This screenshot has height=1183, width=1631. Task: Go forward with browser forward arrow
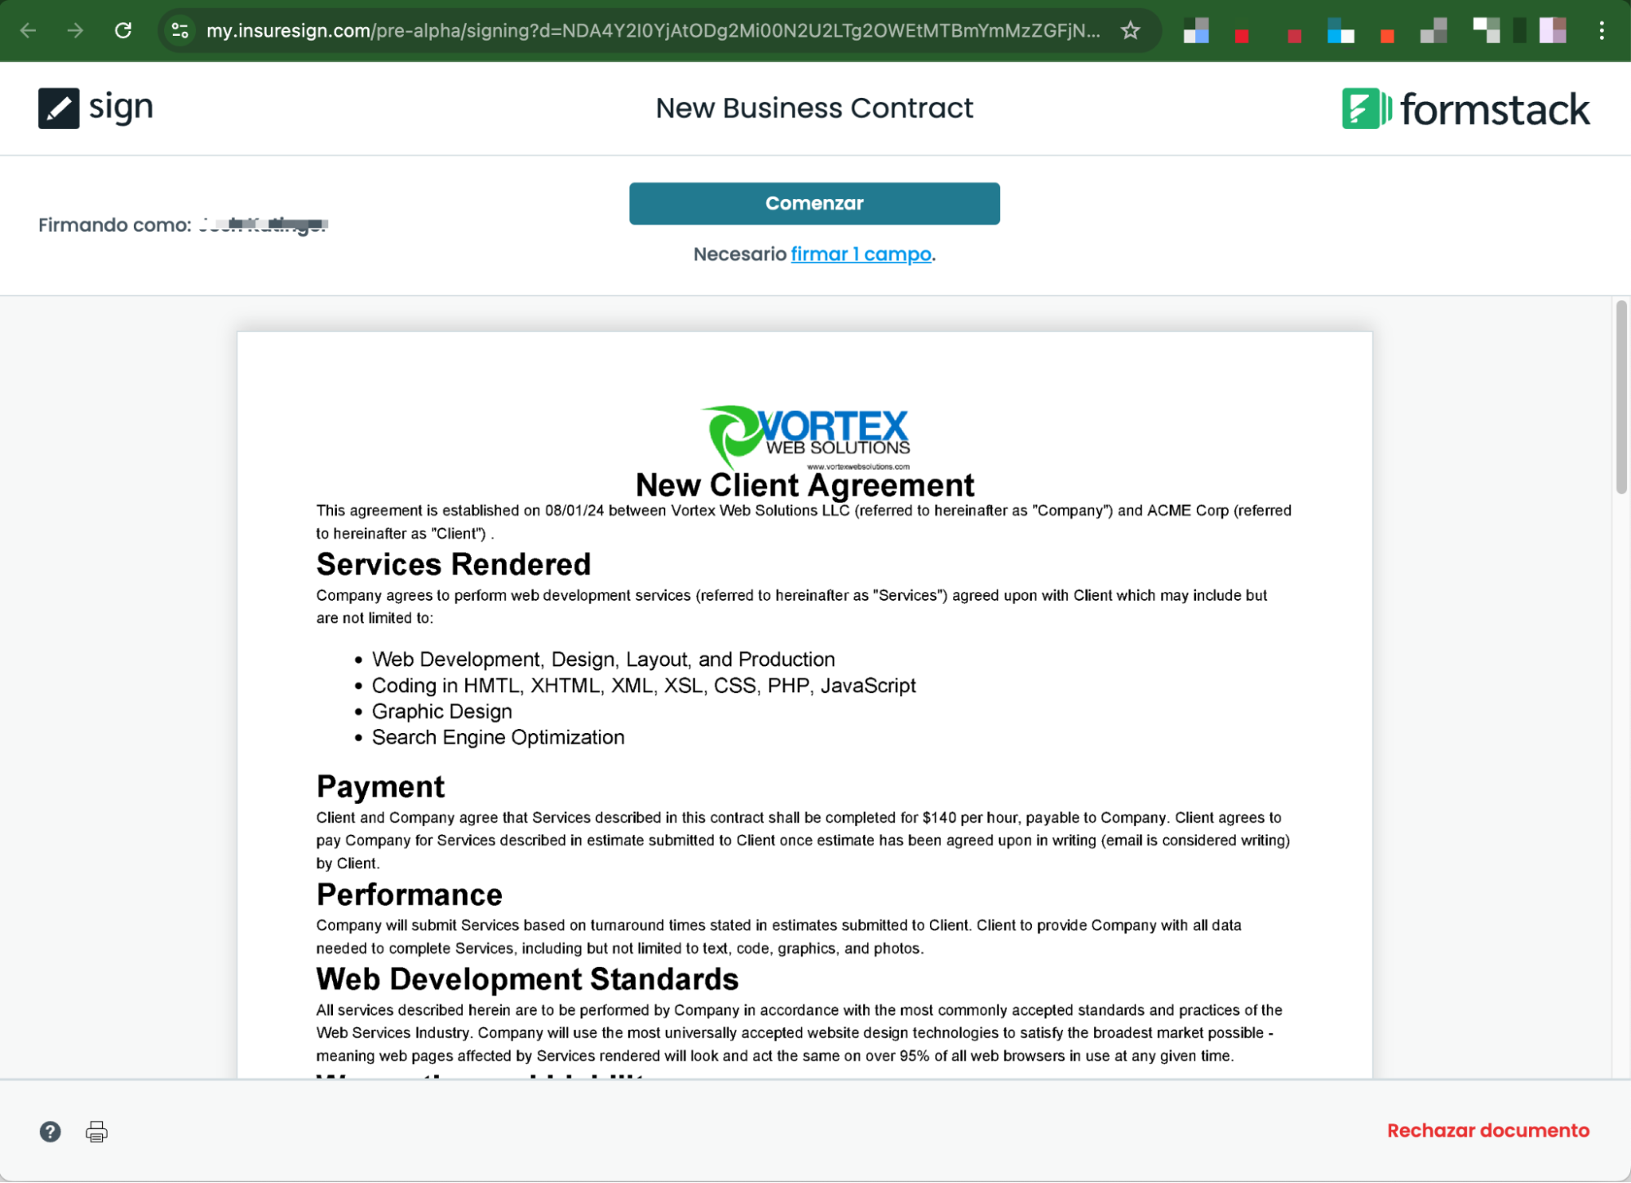click(x=75, y=31)
